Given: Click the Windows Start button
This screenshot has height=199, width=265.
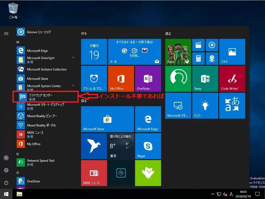Looking at the screenshot, I should [6, 194].
